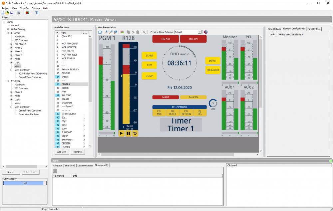Expand the Global Control tree node
This screenshot has height=211, width=333.
pyautogui.click(x=8, y=29)
